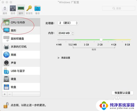
Task: Click the memory slider thumb at 2 GB
Action: pyautogui.click(x=101, y=40)
